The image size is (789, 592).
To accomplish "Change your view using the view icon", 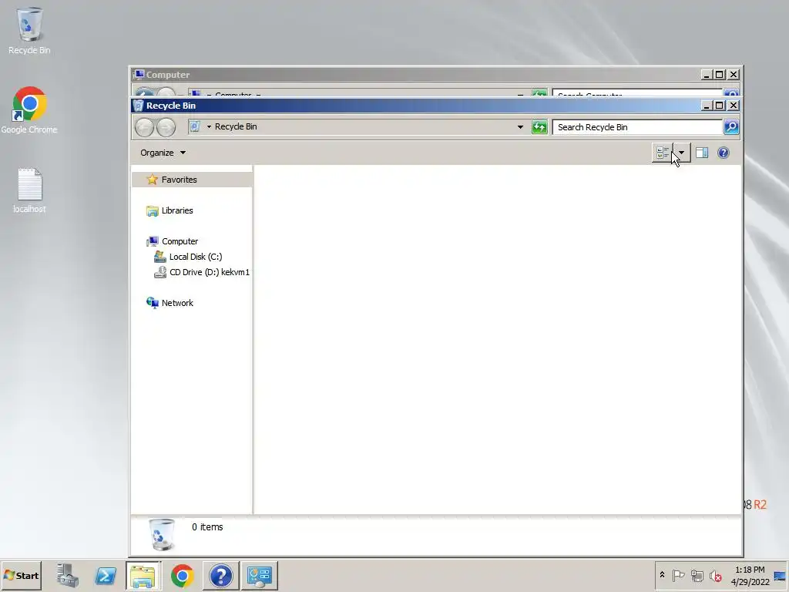I will click(x=662, y=153).
